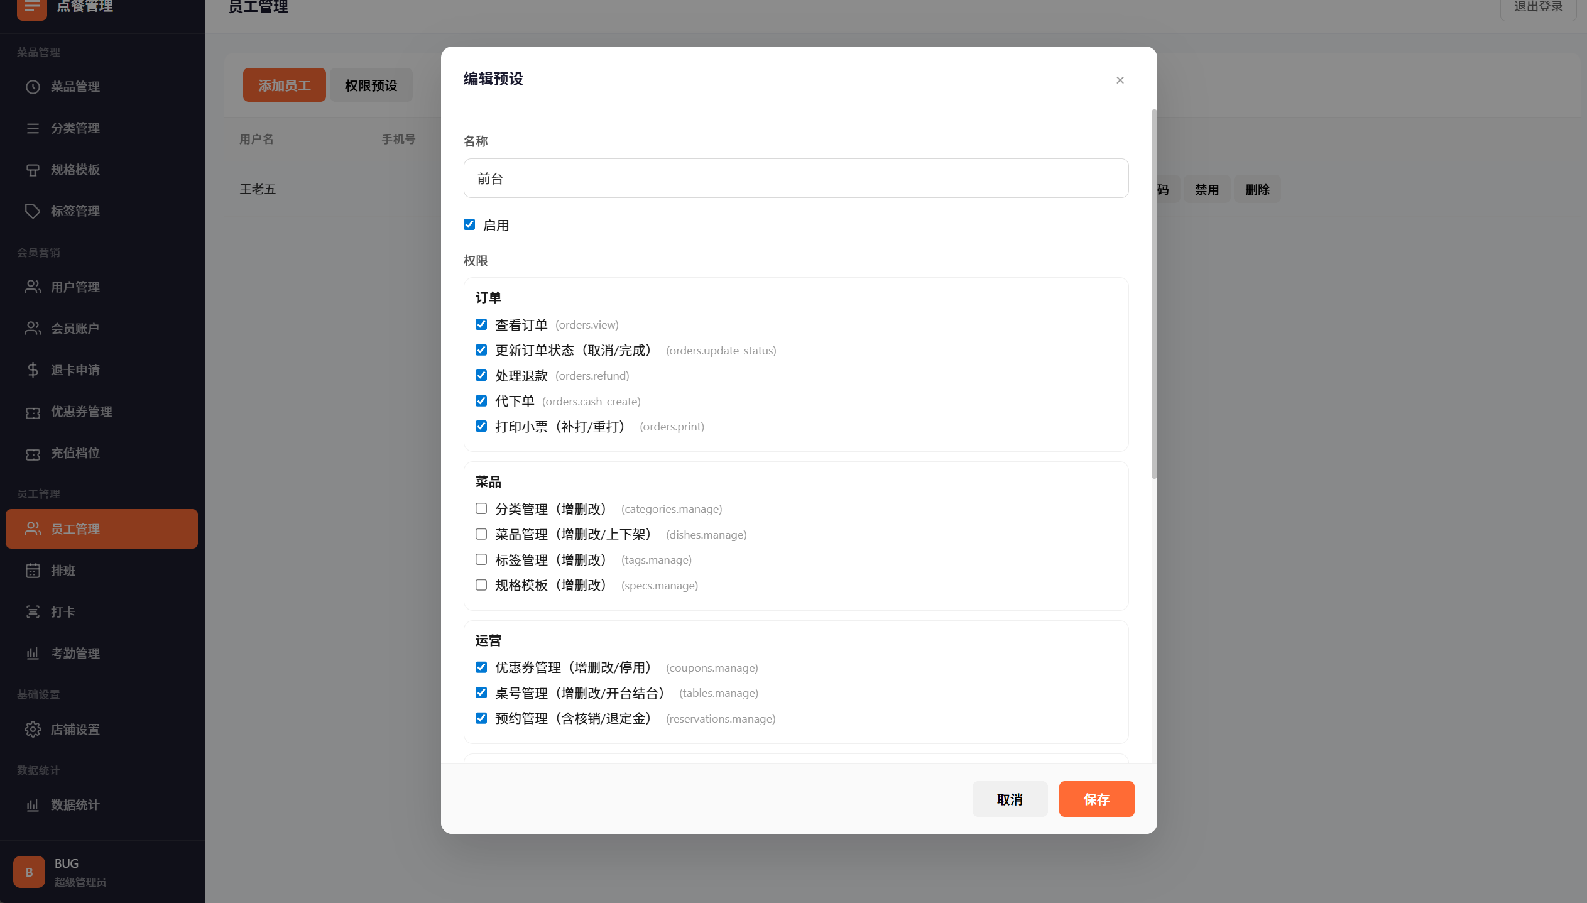Viewport: 1587px width, 903px height.
Task: Click the tag icon for 标签管理
Action: click(x=33, y=211)
